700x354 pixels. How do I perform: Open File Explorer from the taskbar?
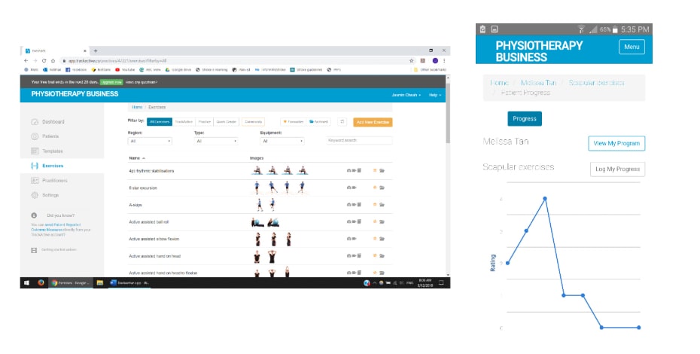point(100,282)
